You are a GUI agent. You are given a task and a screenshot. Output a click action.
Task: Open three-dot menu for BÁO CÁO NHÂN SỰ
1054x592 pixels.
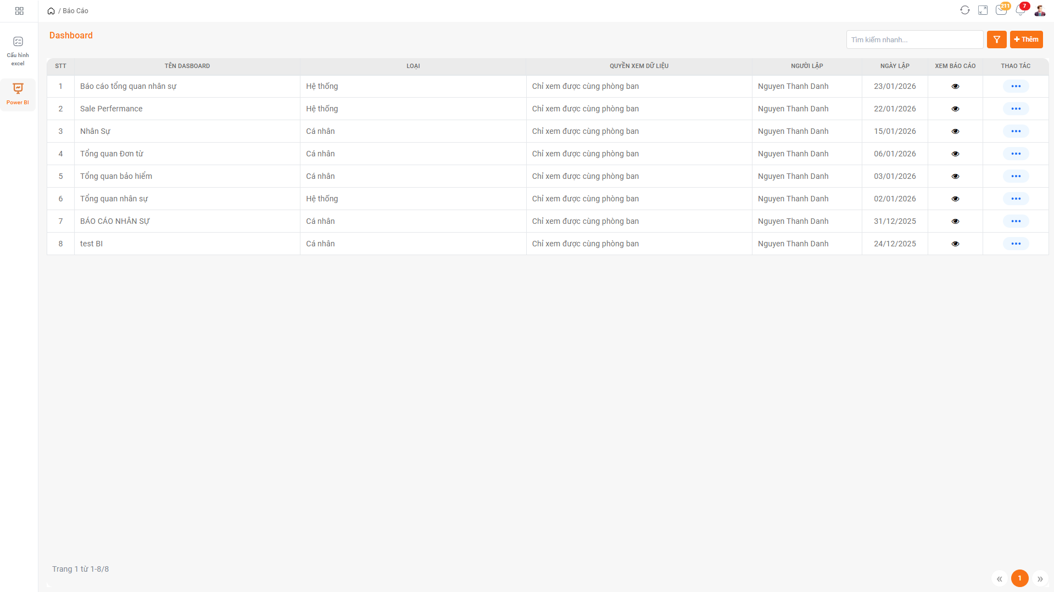tap(1016, 221)
